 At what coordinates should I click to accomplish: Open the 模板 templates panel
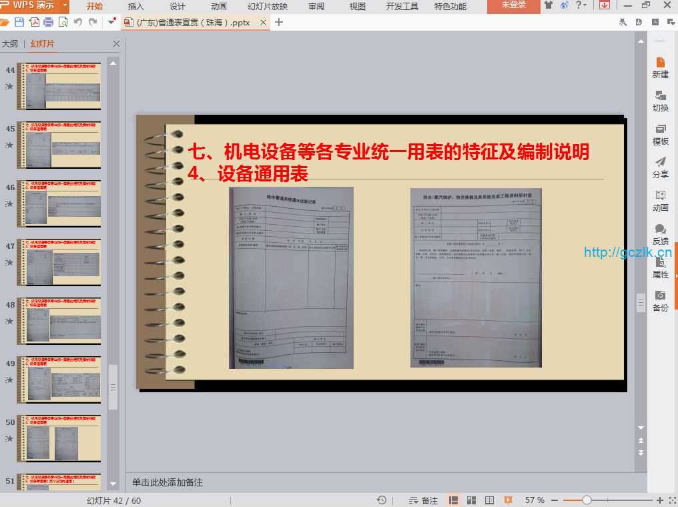point(660,134)
